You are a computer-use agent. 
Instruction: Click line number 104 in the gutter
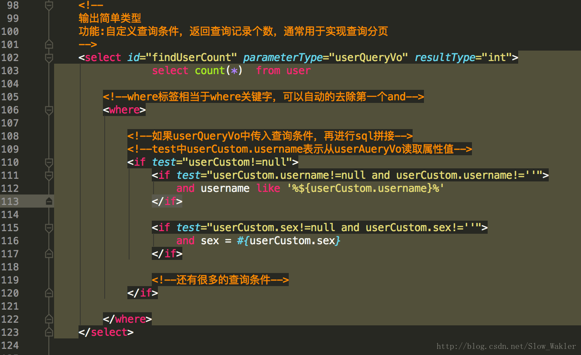(x=10, y=84)
